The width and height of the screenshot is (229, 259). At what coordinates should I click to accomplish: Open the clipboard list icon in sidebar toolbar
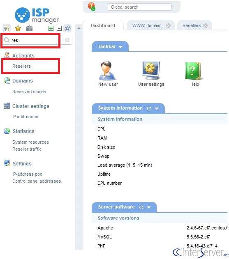click(29, 28)
